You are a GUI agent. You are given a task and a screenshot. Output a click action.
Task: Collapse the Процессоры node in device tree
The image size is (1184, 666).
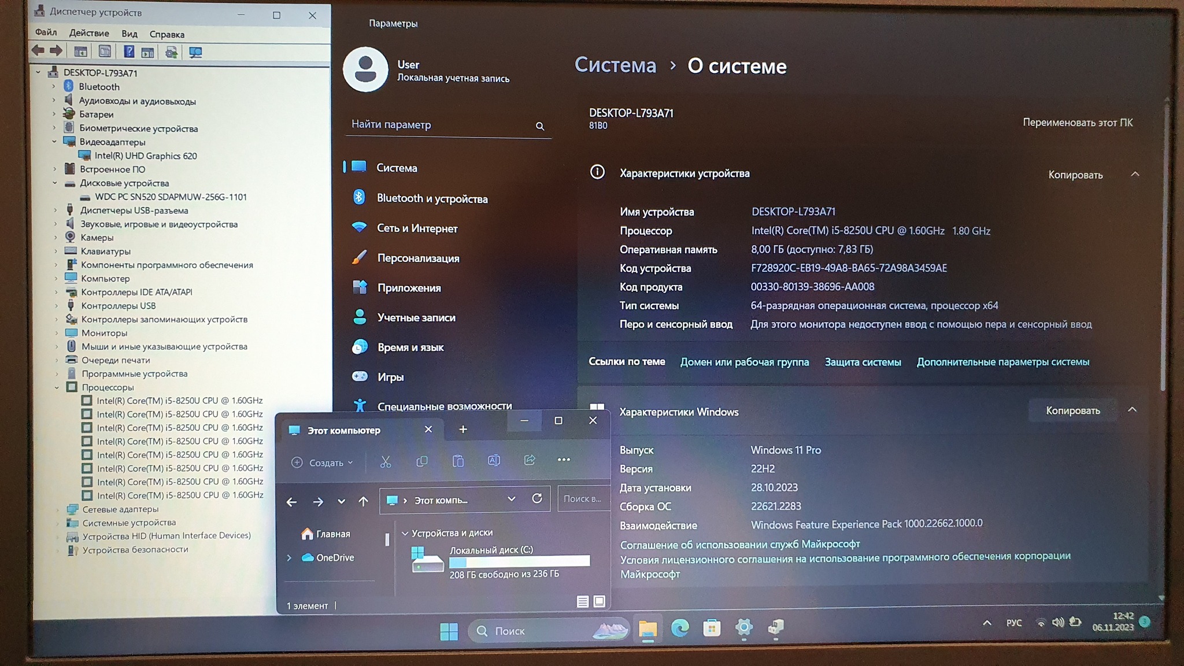point(57,387)
